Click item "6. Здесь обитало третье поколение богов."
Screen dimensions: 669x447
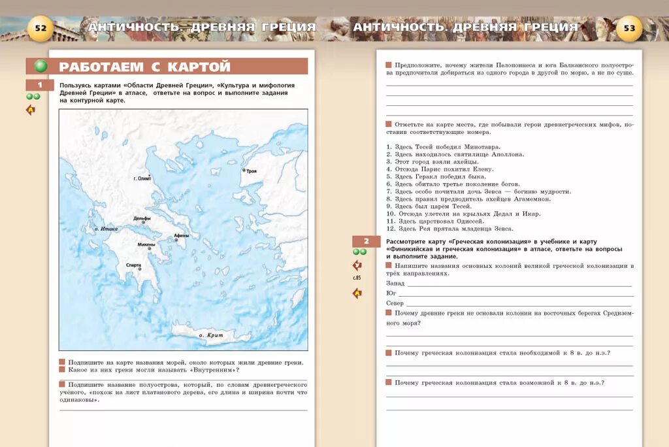tap(453, 184)
